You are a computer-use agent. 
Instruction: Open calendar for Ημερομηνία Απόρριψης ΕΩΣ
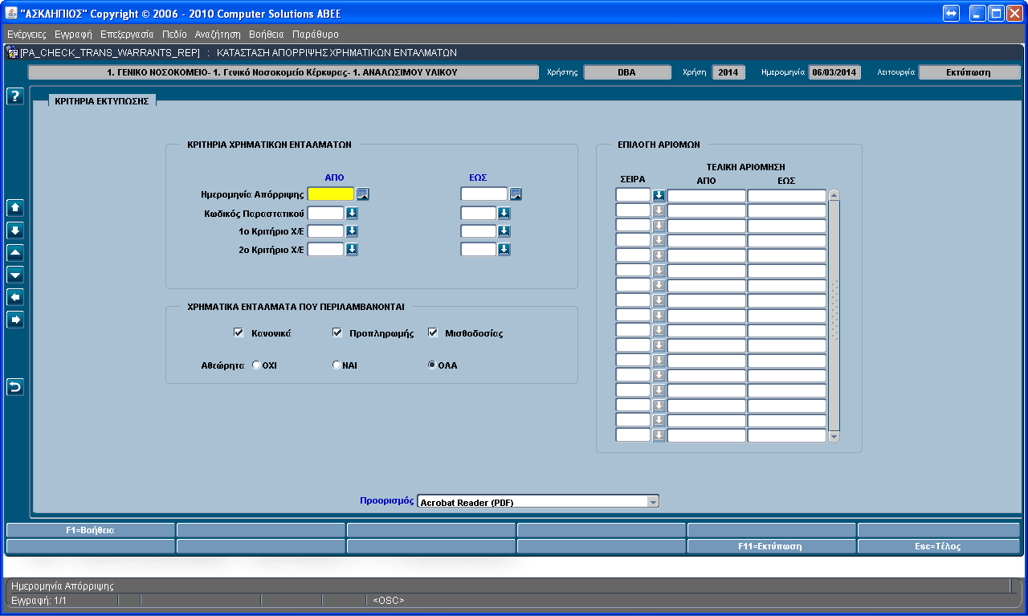(x=516, y=194)
